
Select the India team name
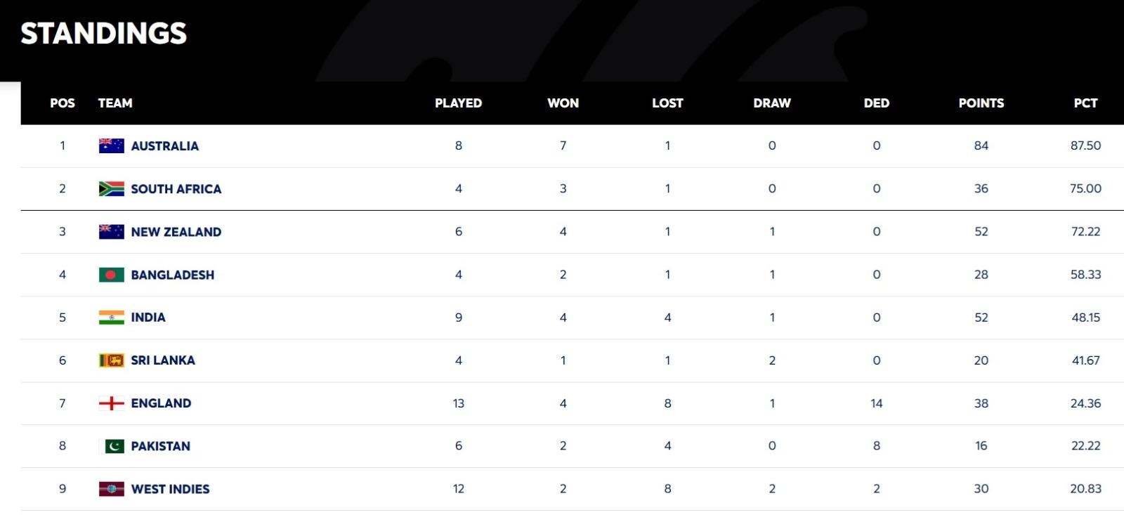148,318
